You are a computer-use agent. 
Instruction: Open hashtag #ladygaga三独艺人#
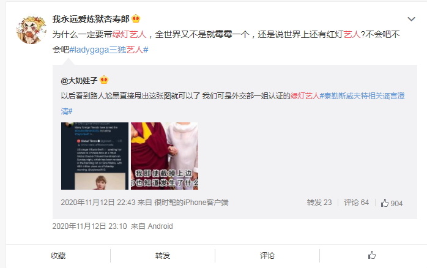pos(109,50)
